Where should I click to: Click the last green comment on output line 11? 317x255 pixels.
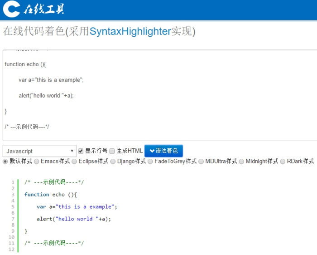tap(54, 243)
